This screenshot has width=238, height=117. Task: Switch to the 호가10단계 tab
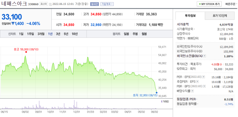(x=220, y=15)
